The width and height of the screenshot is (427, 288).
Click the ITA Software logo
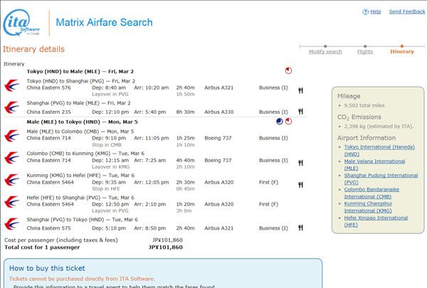pyautogui.click(x=21, y=23)
